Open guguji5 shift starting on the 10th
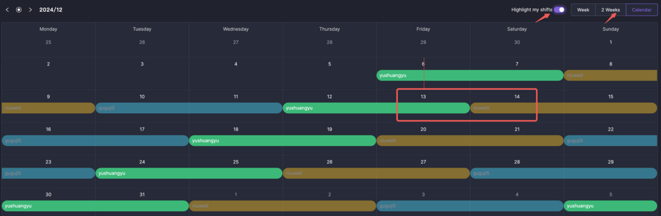 [189, 108]
